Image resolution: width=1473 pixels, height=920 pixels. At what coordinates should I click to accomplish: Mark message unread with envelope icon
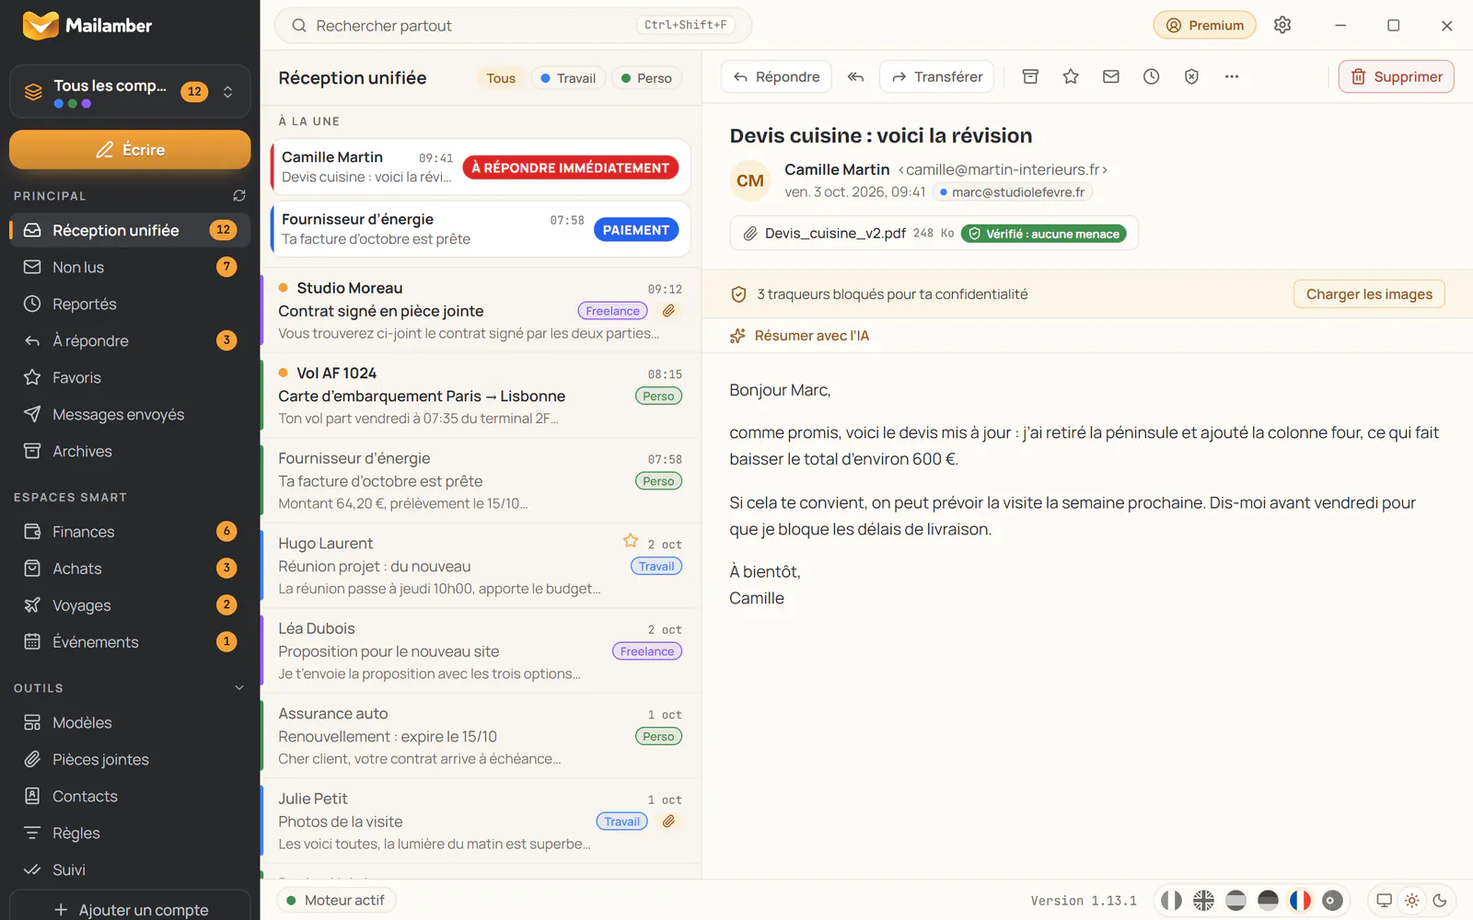point(1111,76)
